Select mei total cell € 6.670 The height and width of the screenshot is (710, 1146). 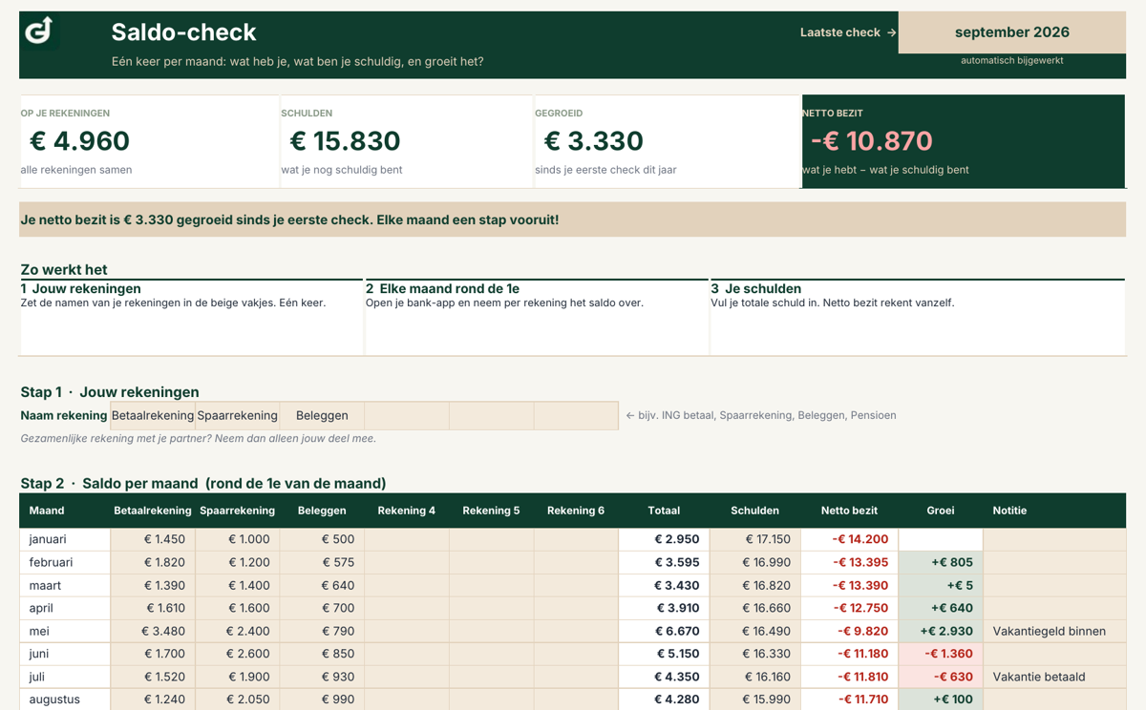click(664, 631)
